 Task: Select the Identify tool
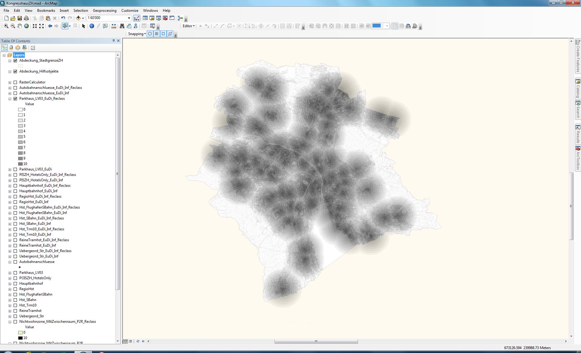point(92,26)
